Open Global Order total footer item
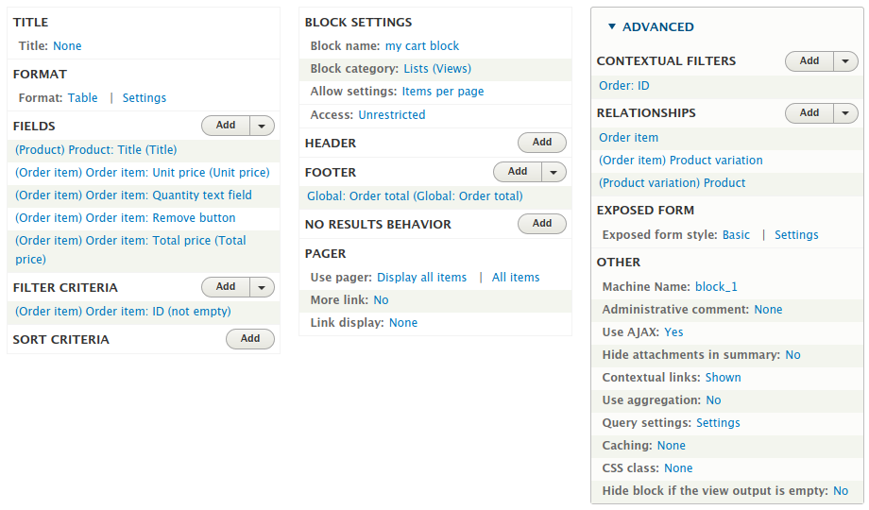The width and height of the screenshot is (869, 510). tap(415, 196)
